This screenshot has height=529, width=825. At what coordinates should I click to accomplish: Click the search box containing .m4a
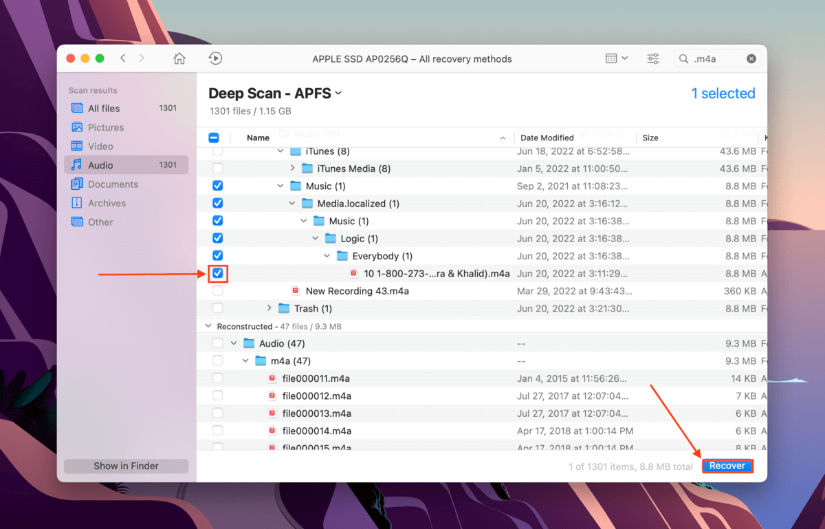(x=717, y=59)
